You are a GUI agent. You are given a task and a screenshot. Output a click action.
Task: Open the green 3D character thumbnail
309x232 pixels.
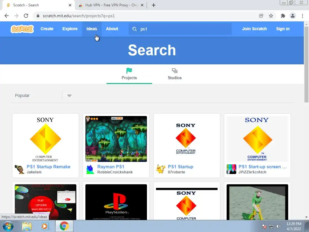(257, 202)
